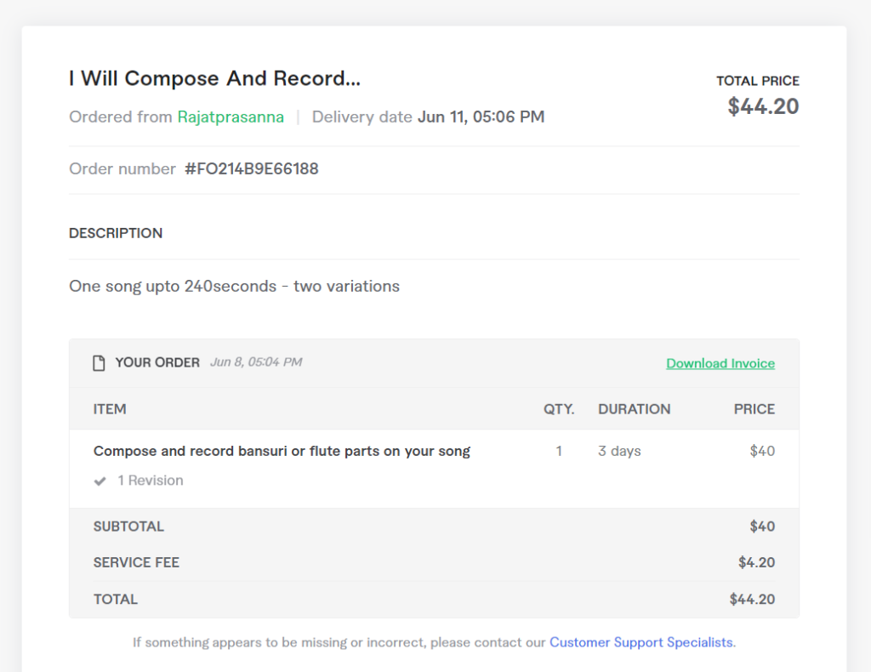The height and width of the screenshot is (672, 871).
Task: Click the description text about 240seconds song
Action: tap(234, 286)
